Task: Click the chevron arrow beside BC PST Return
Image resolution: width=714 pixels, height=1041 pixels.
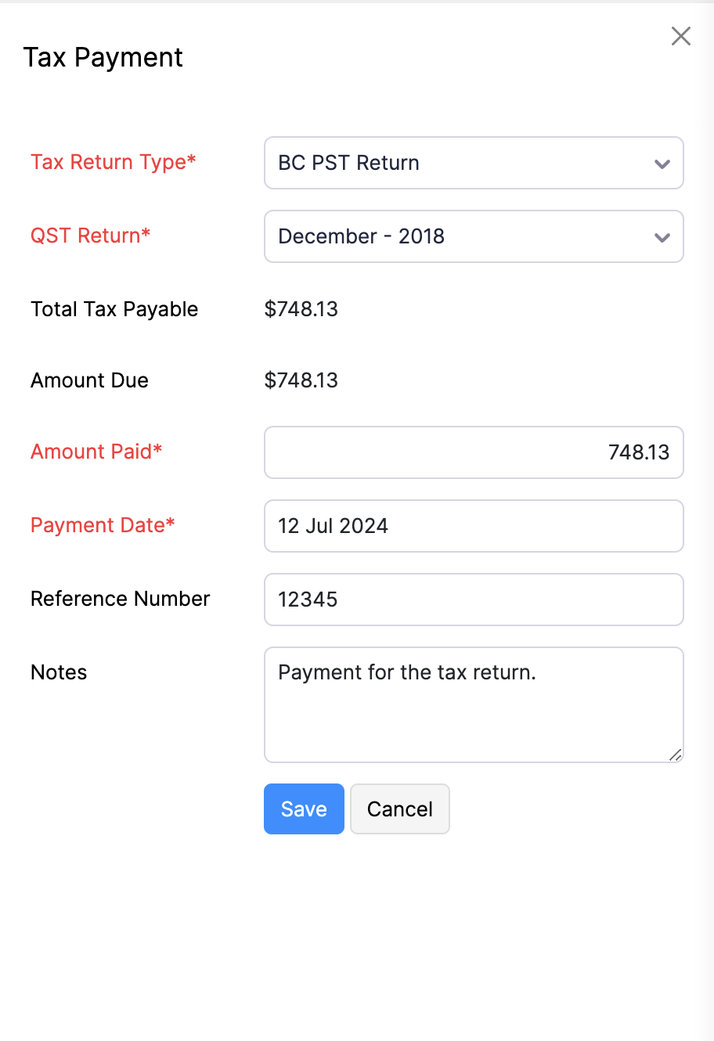Action: [x=662, y=164]
